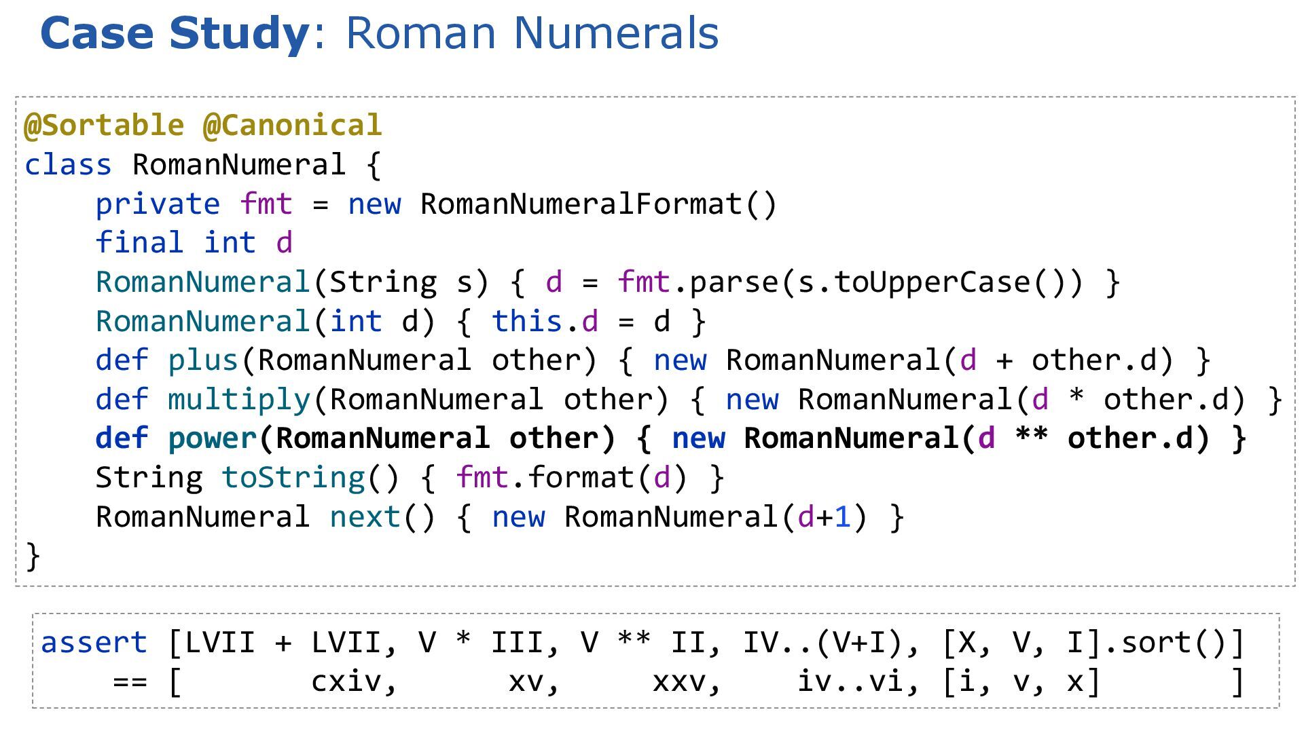Click RomanNumeralFormat() constructor call
1304x733 pixels.
click(598, 204)
